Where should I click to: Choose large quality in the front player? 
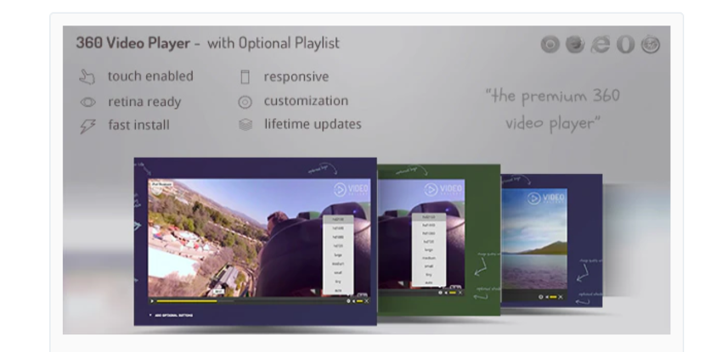[338, 255]
